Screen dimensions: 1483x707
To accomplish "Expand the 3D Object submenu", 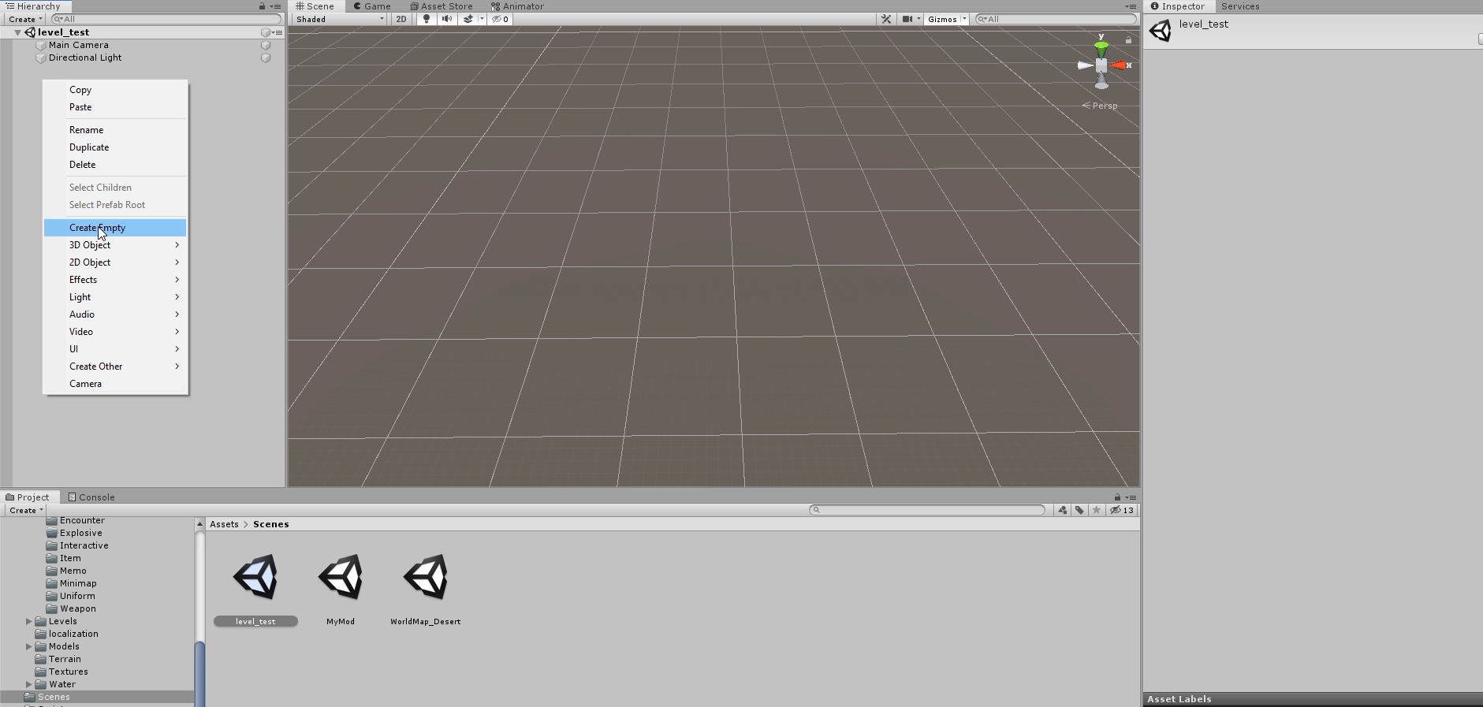I will point(115,245).
